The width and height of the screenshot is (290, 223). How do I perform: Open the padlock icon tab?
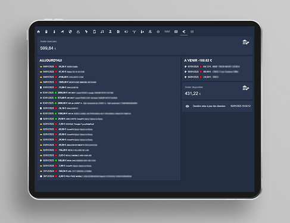coord(46,32)
